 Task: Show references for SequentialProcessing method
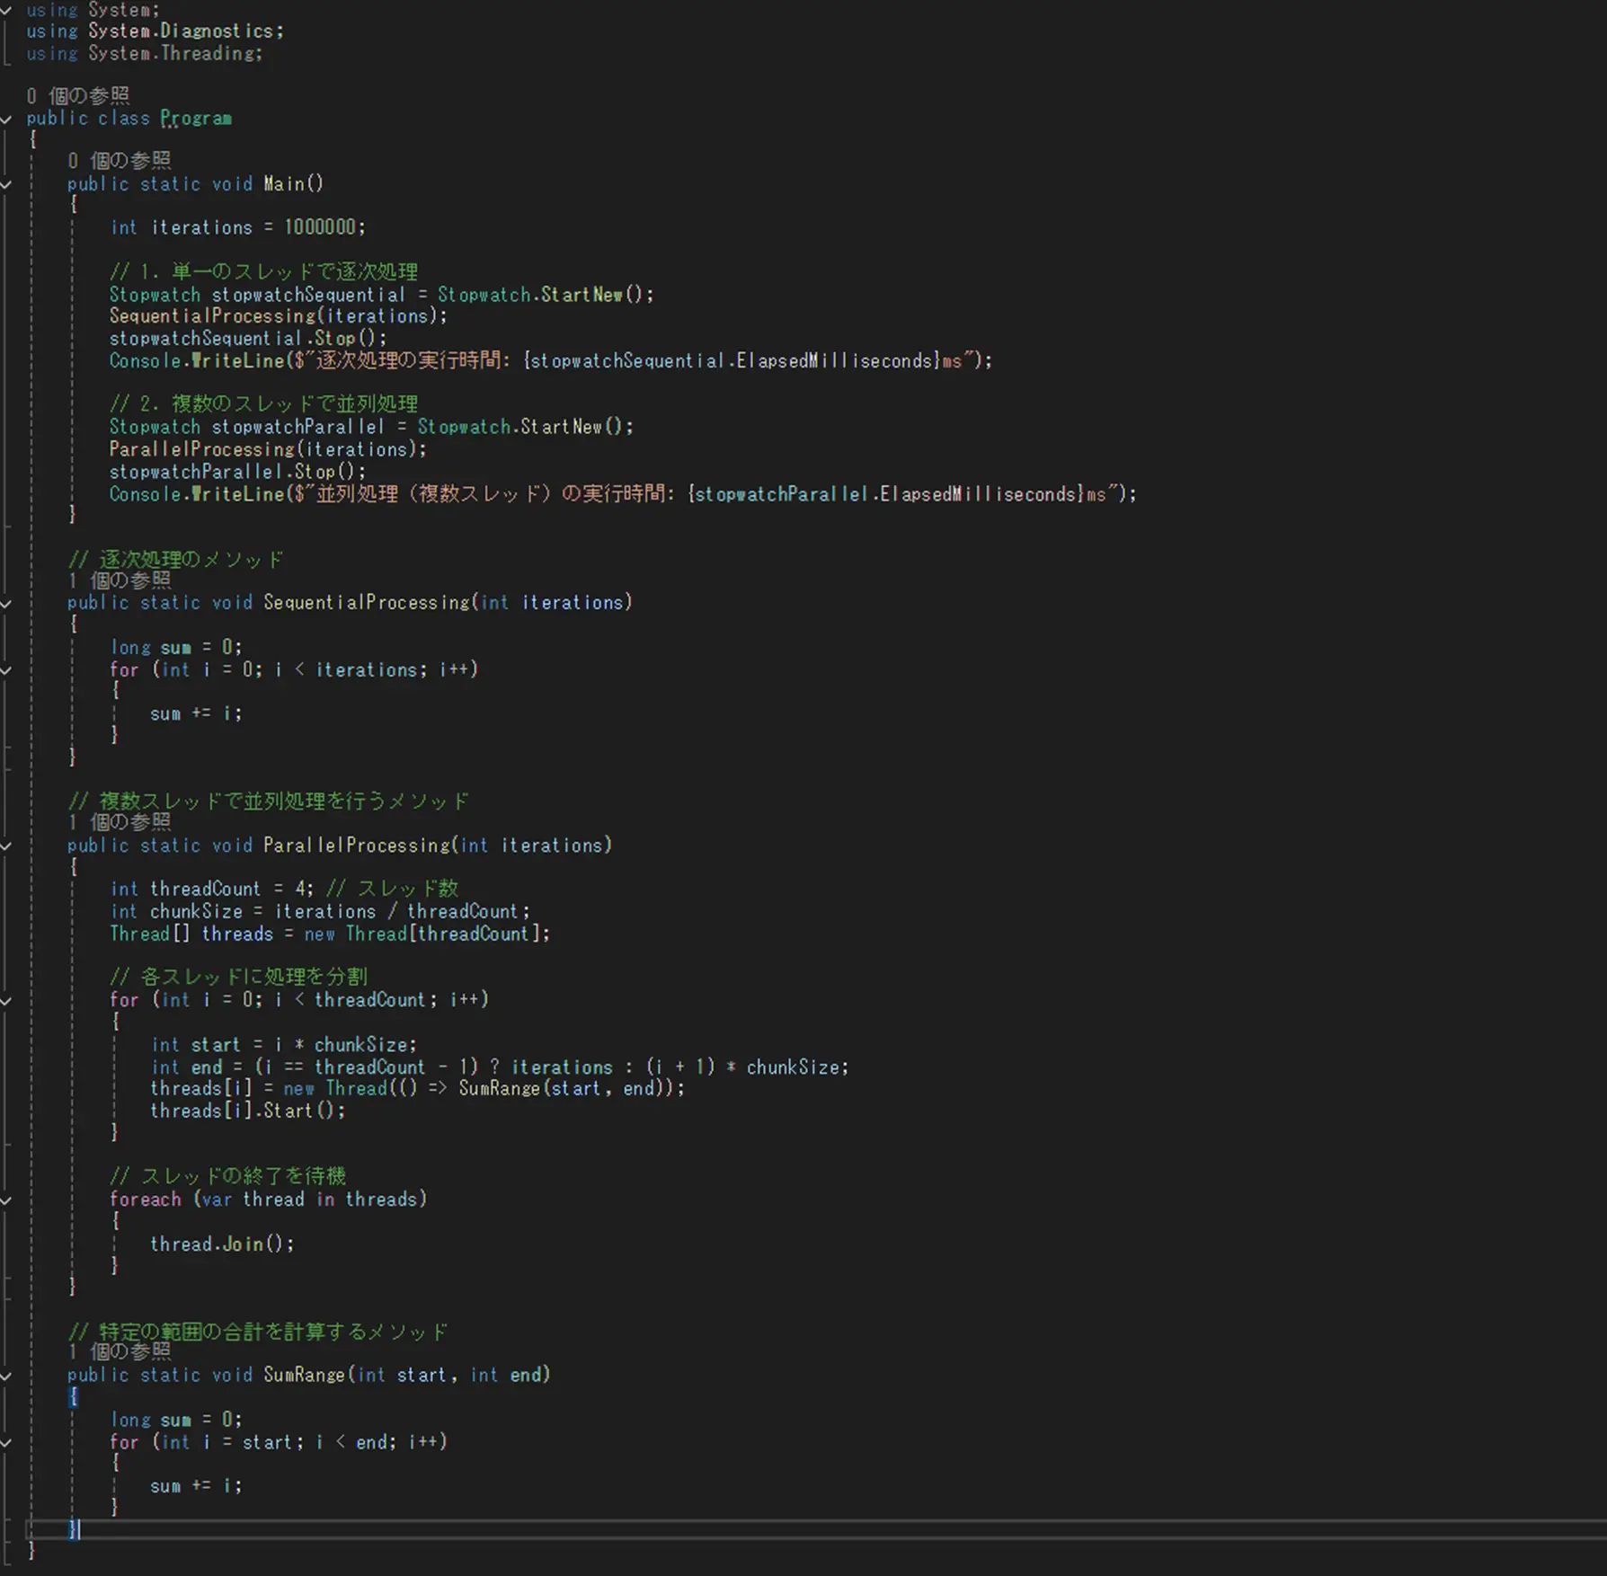click(119, 580)
